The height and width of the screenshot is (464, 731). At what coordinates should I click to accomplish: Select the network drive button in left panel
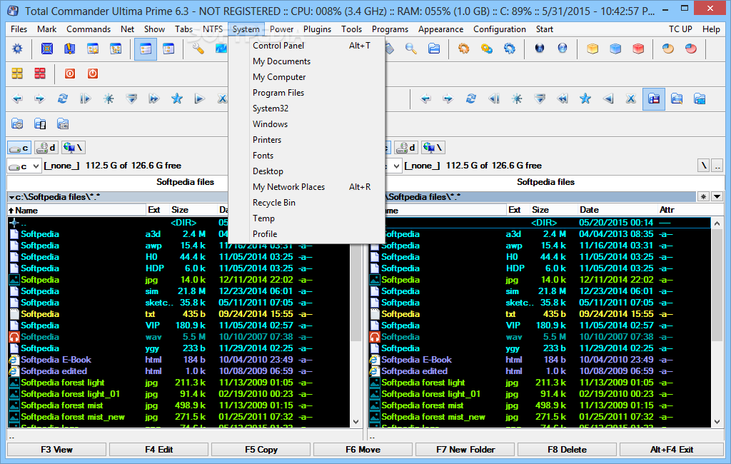coord(73,148)
